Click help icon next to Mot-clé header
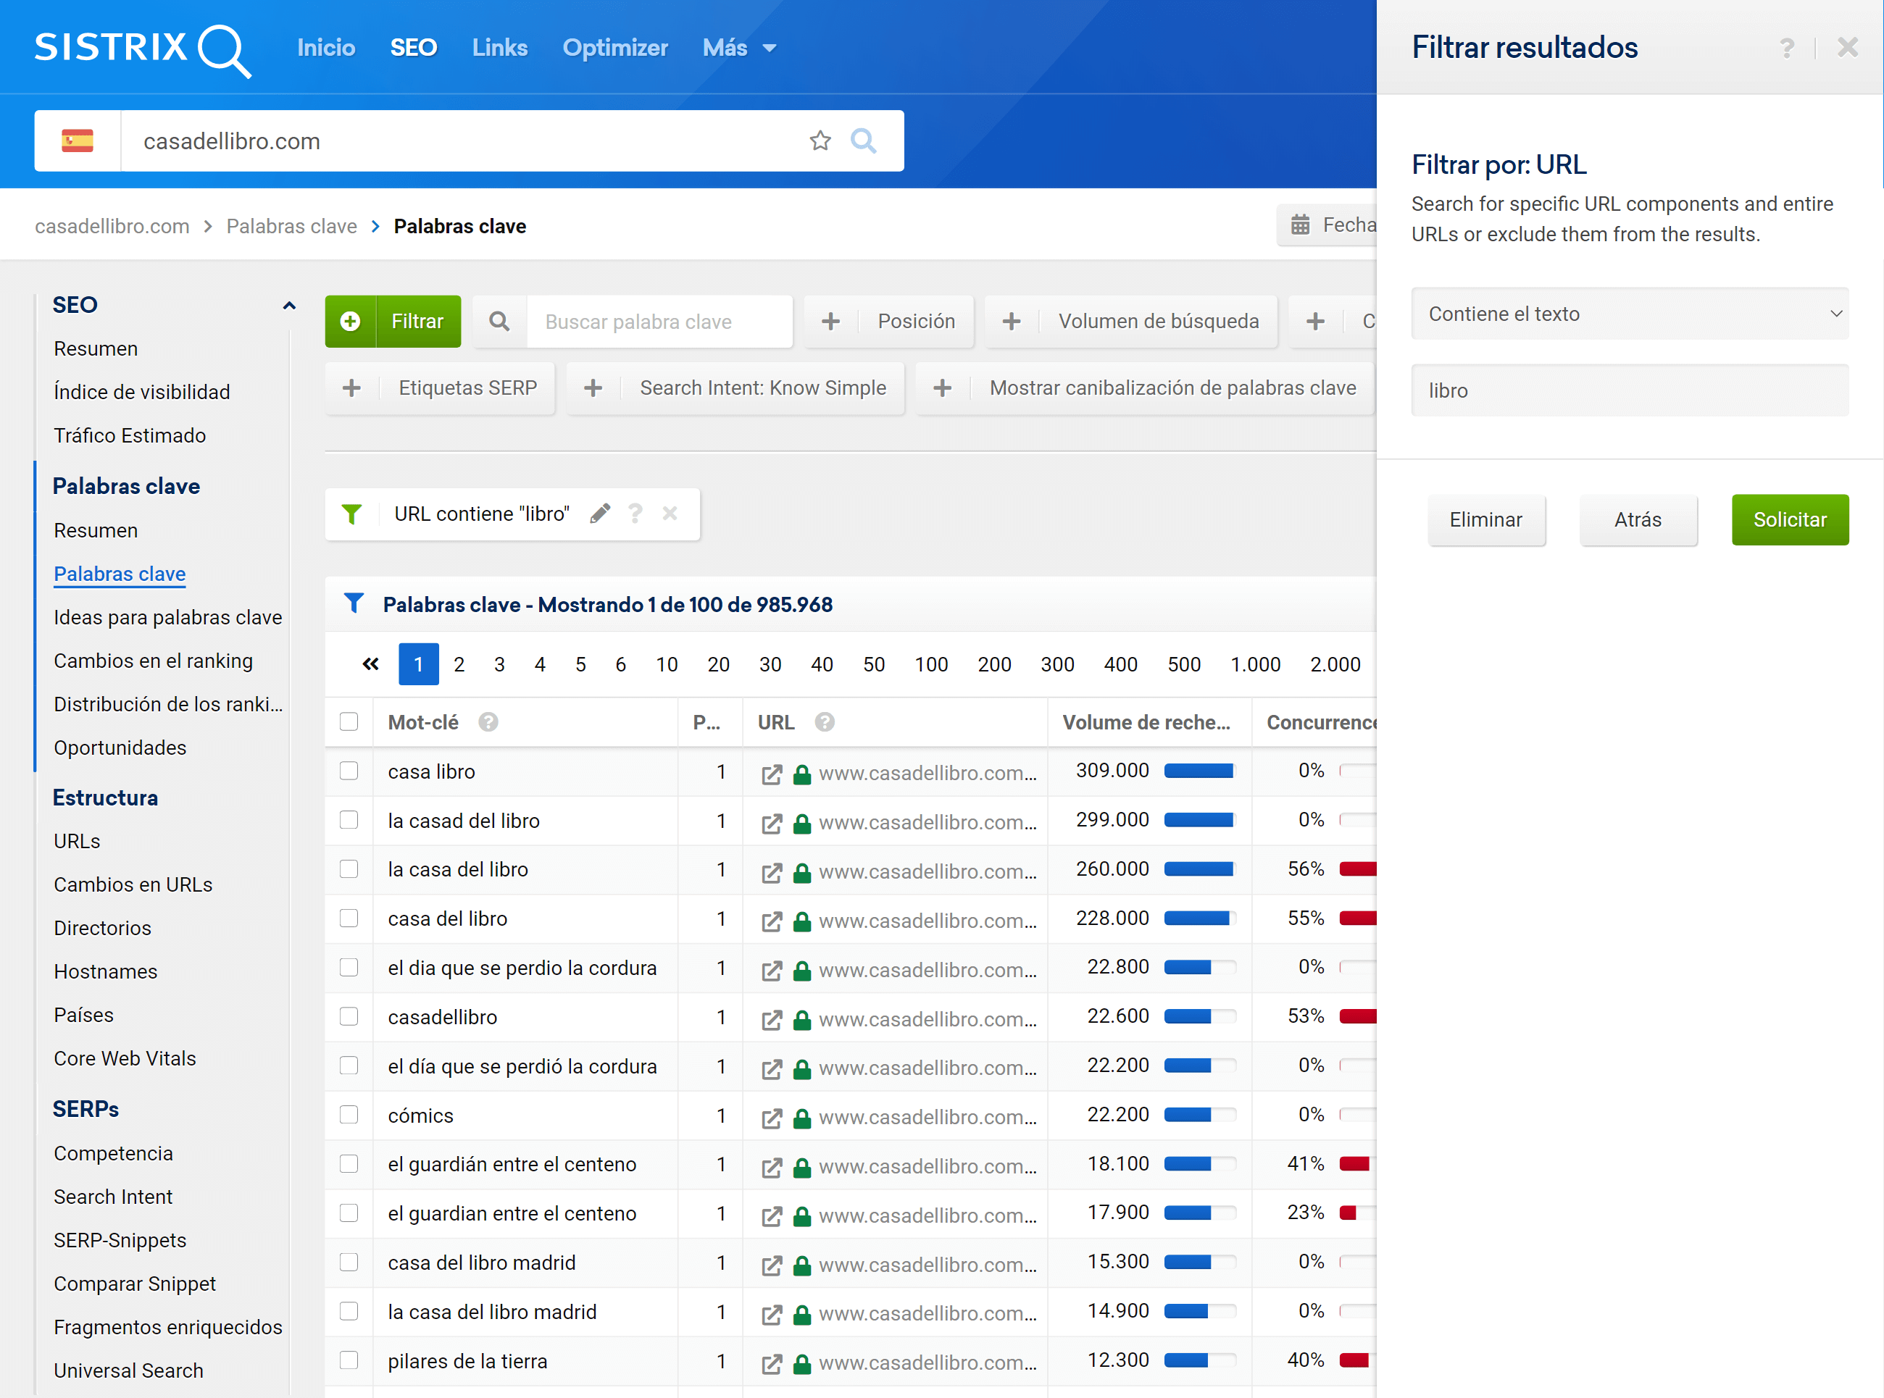Screen dimensions: 1884x1398 click(488, 722)
